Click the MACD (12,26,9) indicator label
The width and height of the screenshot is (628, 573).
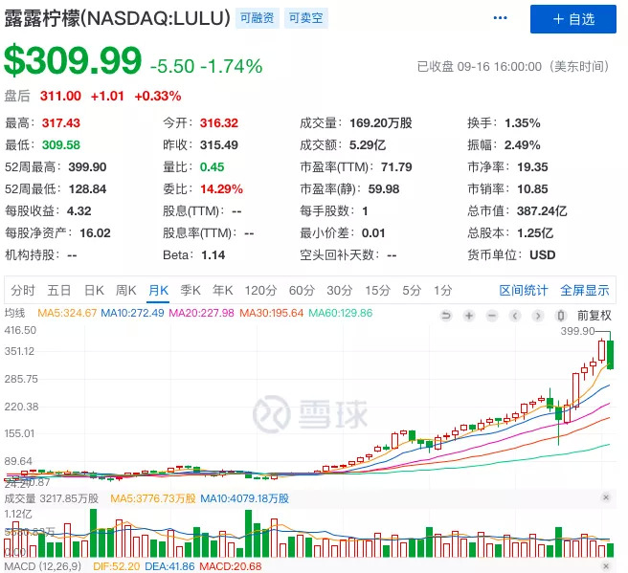coord(43,566)
